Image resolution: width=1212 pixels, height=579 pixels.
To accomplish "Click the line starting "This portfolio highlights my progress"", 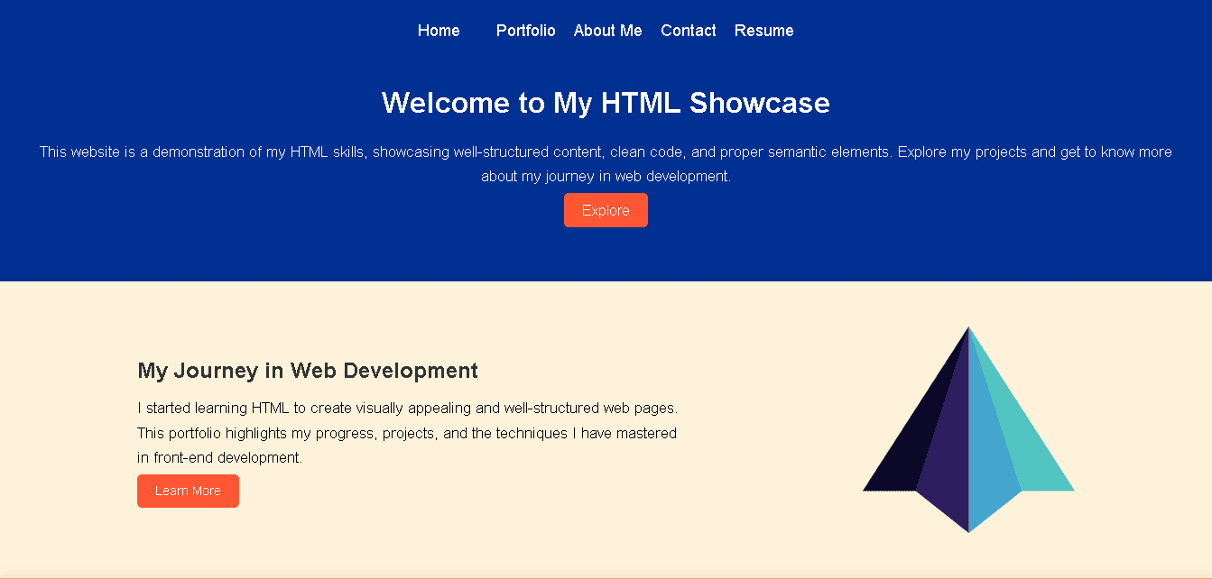I will point(407,433).
